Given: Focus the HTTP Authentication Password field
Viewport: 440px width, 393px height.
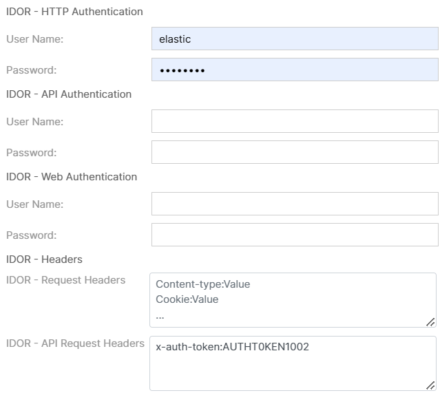Looking at the screenshot, I should click(295, 70).
